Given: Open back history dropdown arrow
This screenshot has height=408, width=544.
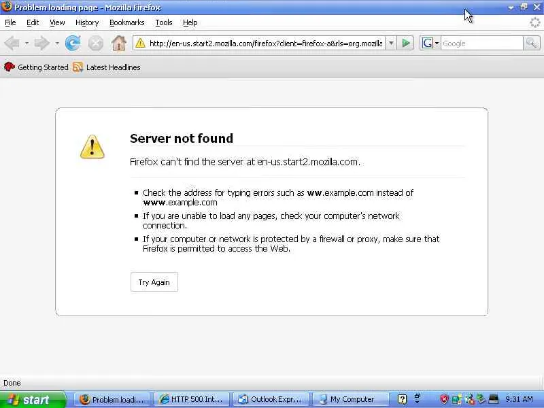Looking at the screenshot, I should point(27,44).
